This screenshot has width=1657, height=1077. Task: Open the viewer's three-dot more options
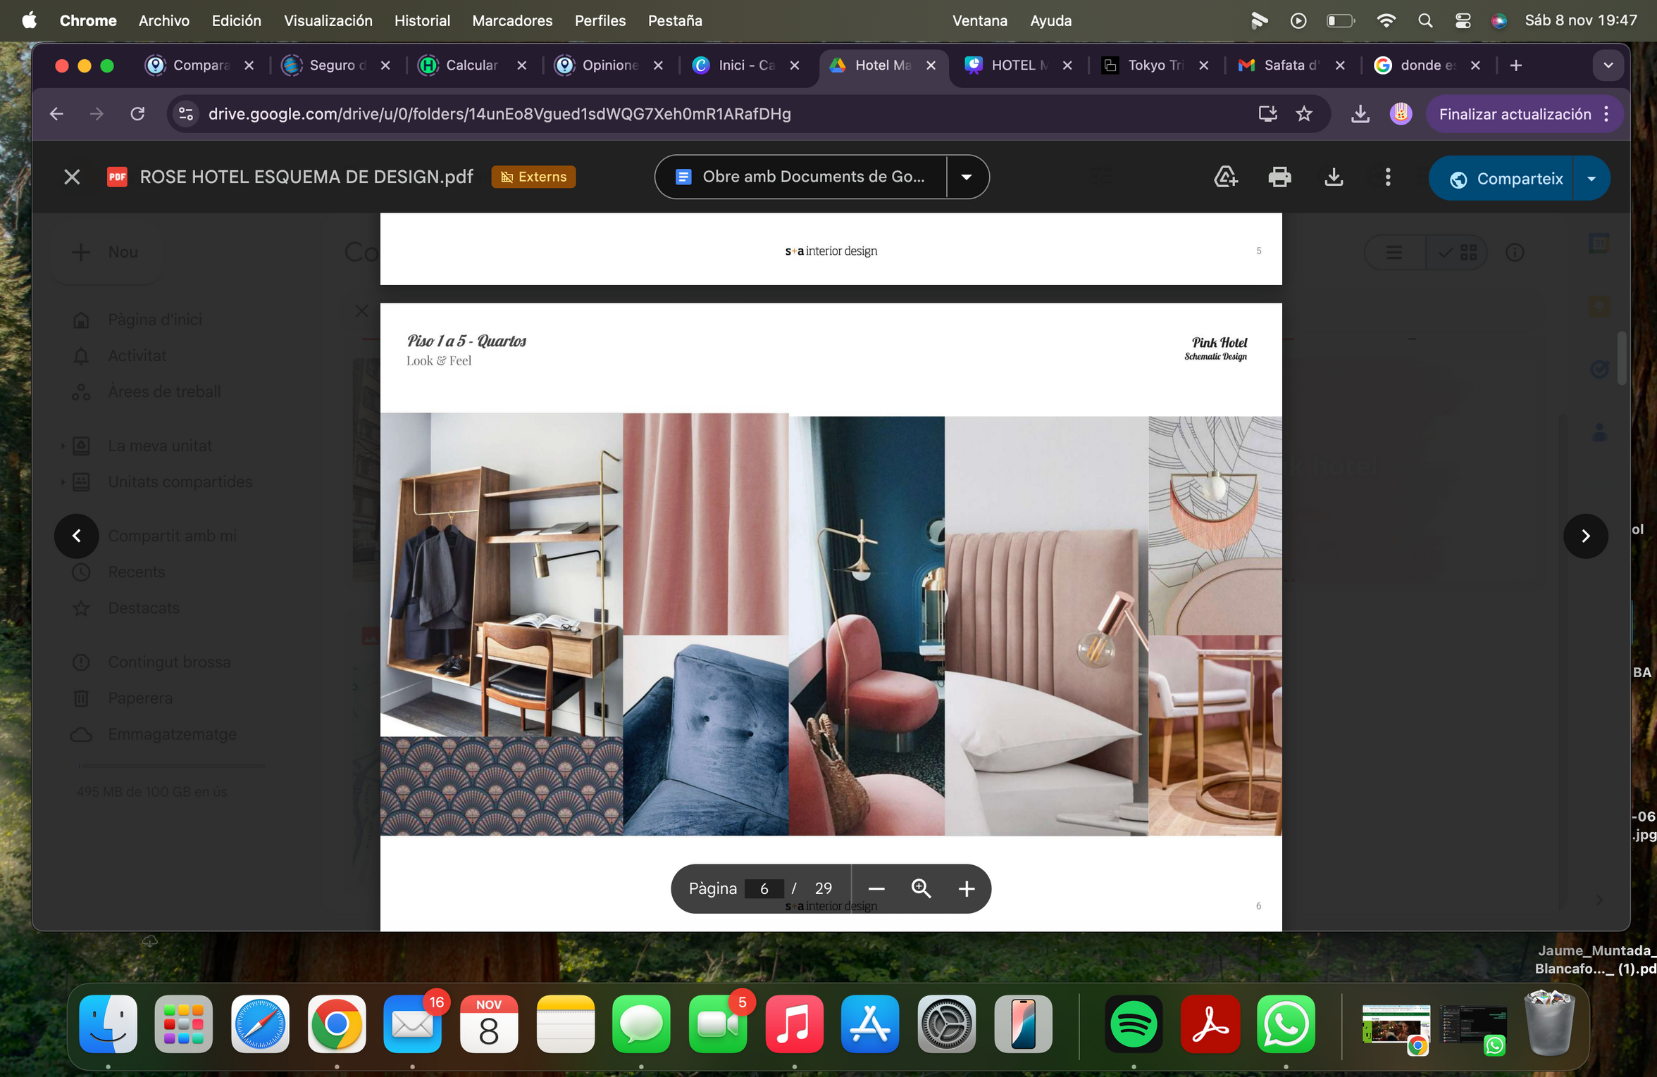pos(1388,177)
